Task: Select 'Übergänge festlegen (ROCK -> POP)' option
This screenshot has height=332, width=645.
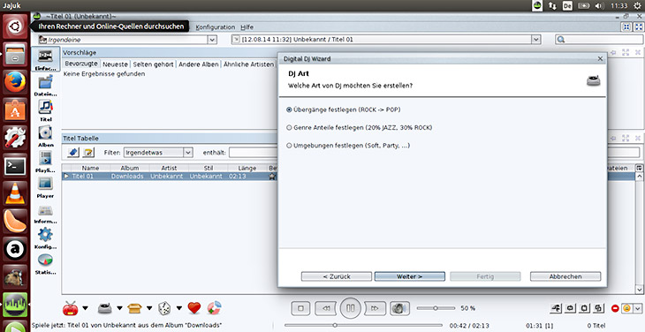Action: [x=344, y=109]
